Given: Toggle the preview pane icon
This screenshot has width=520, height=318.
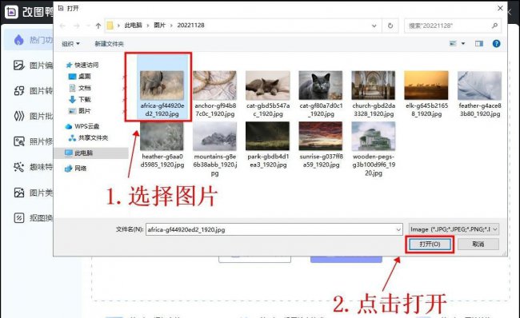Looking at the screenshot, I should tap(479, 44).
